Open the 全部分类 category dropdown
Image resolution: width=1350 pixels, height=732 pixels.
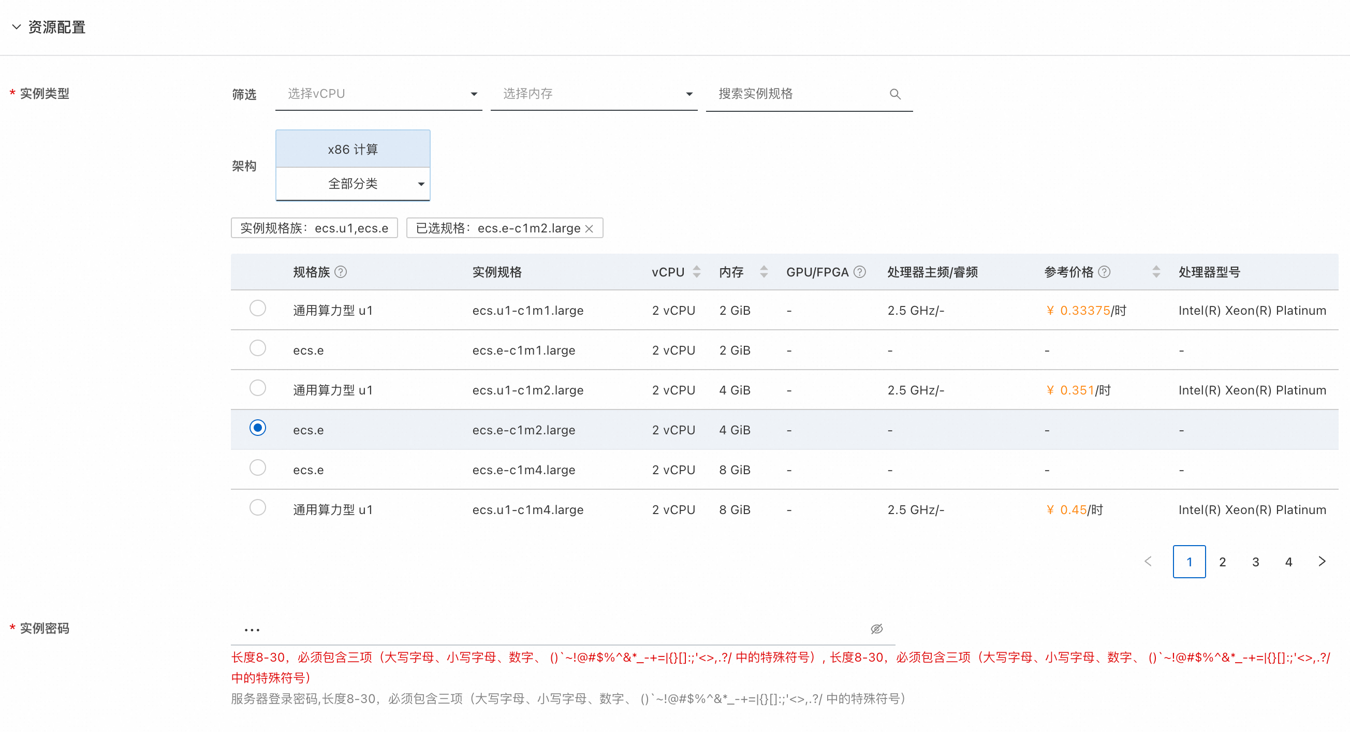pyautogui.click(x=353, y=184)
